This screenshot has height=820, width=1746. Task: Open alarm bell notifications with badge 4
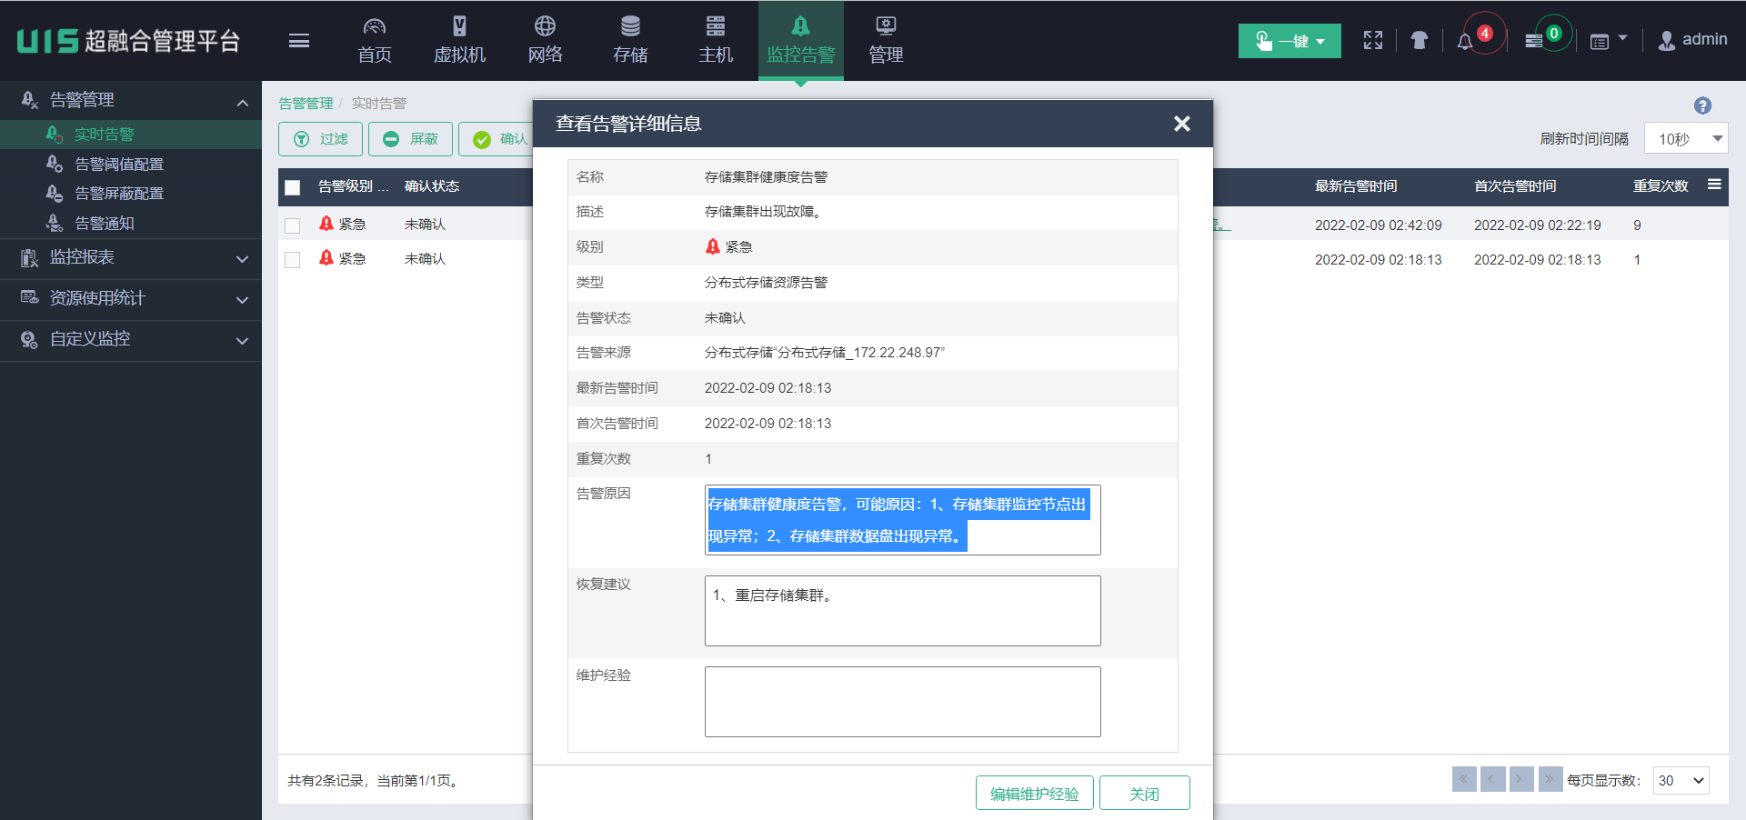point(1465,42)
